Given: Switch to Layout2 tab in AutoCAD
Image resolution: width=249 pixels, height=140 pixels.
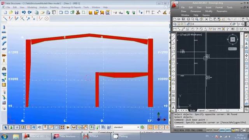Looking at the screenshot, I should 212,110.
